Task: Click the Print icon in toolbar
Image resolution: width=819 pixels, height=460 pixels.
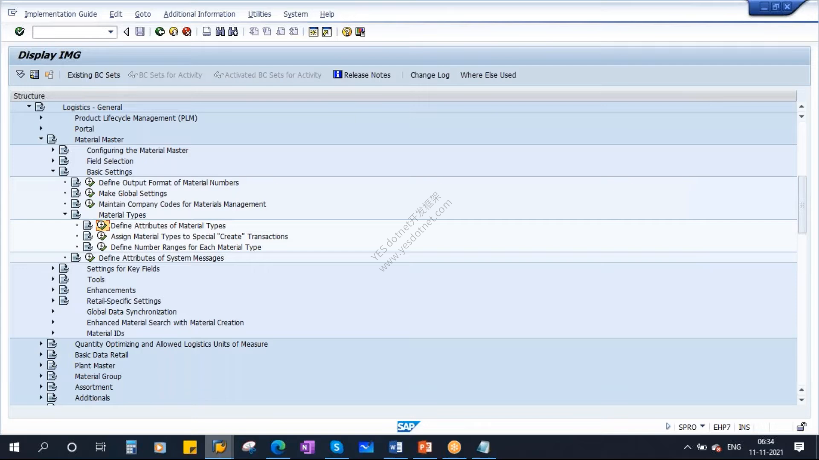Action: tap(207, 32)
